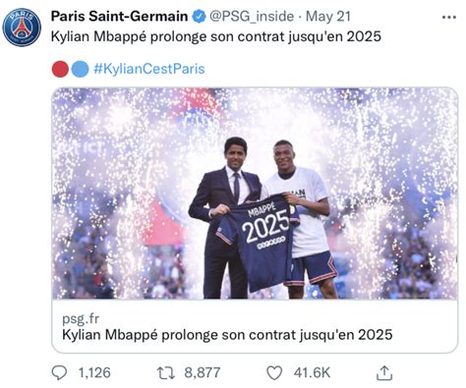This screenshot has width=466, height=388.
Task: Click the 1,126 replies count
Action: (x=94, y=372)
